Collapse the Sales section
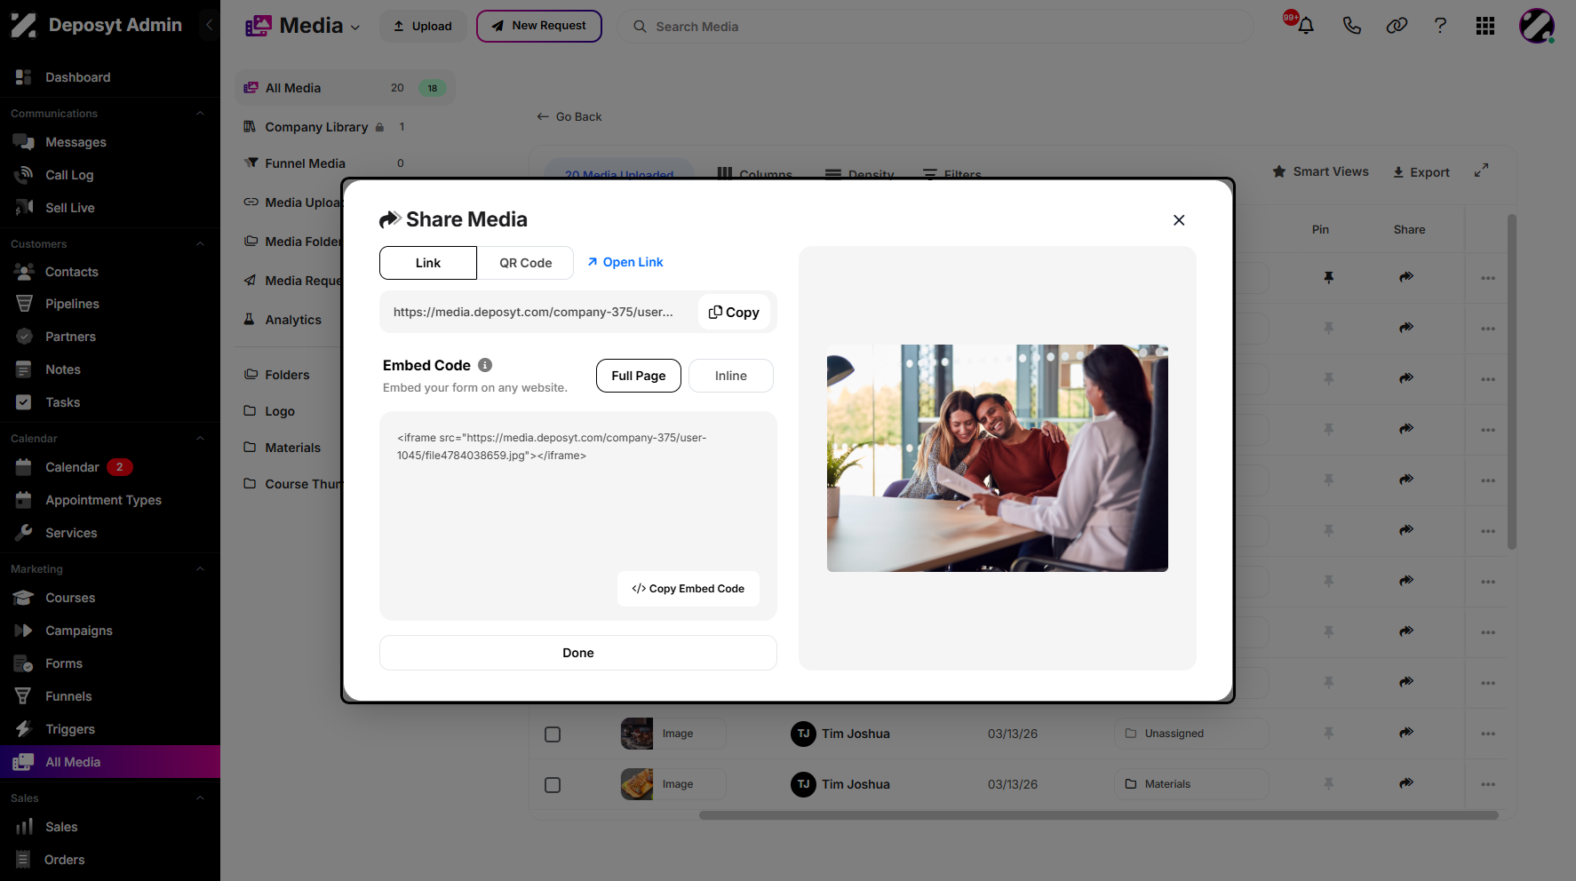 [200, 798]
